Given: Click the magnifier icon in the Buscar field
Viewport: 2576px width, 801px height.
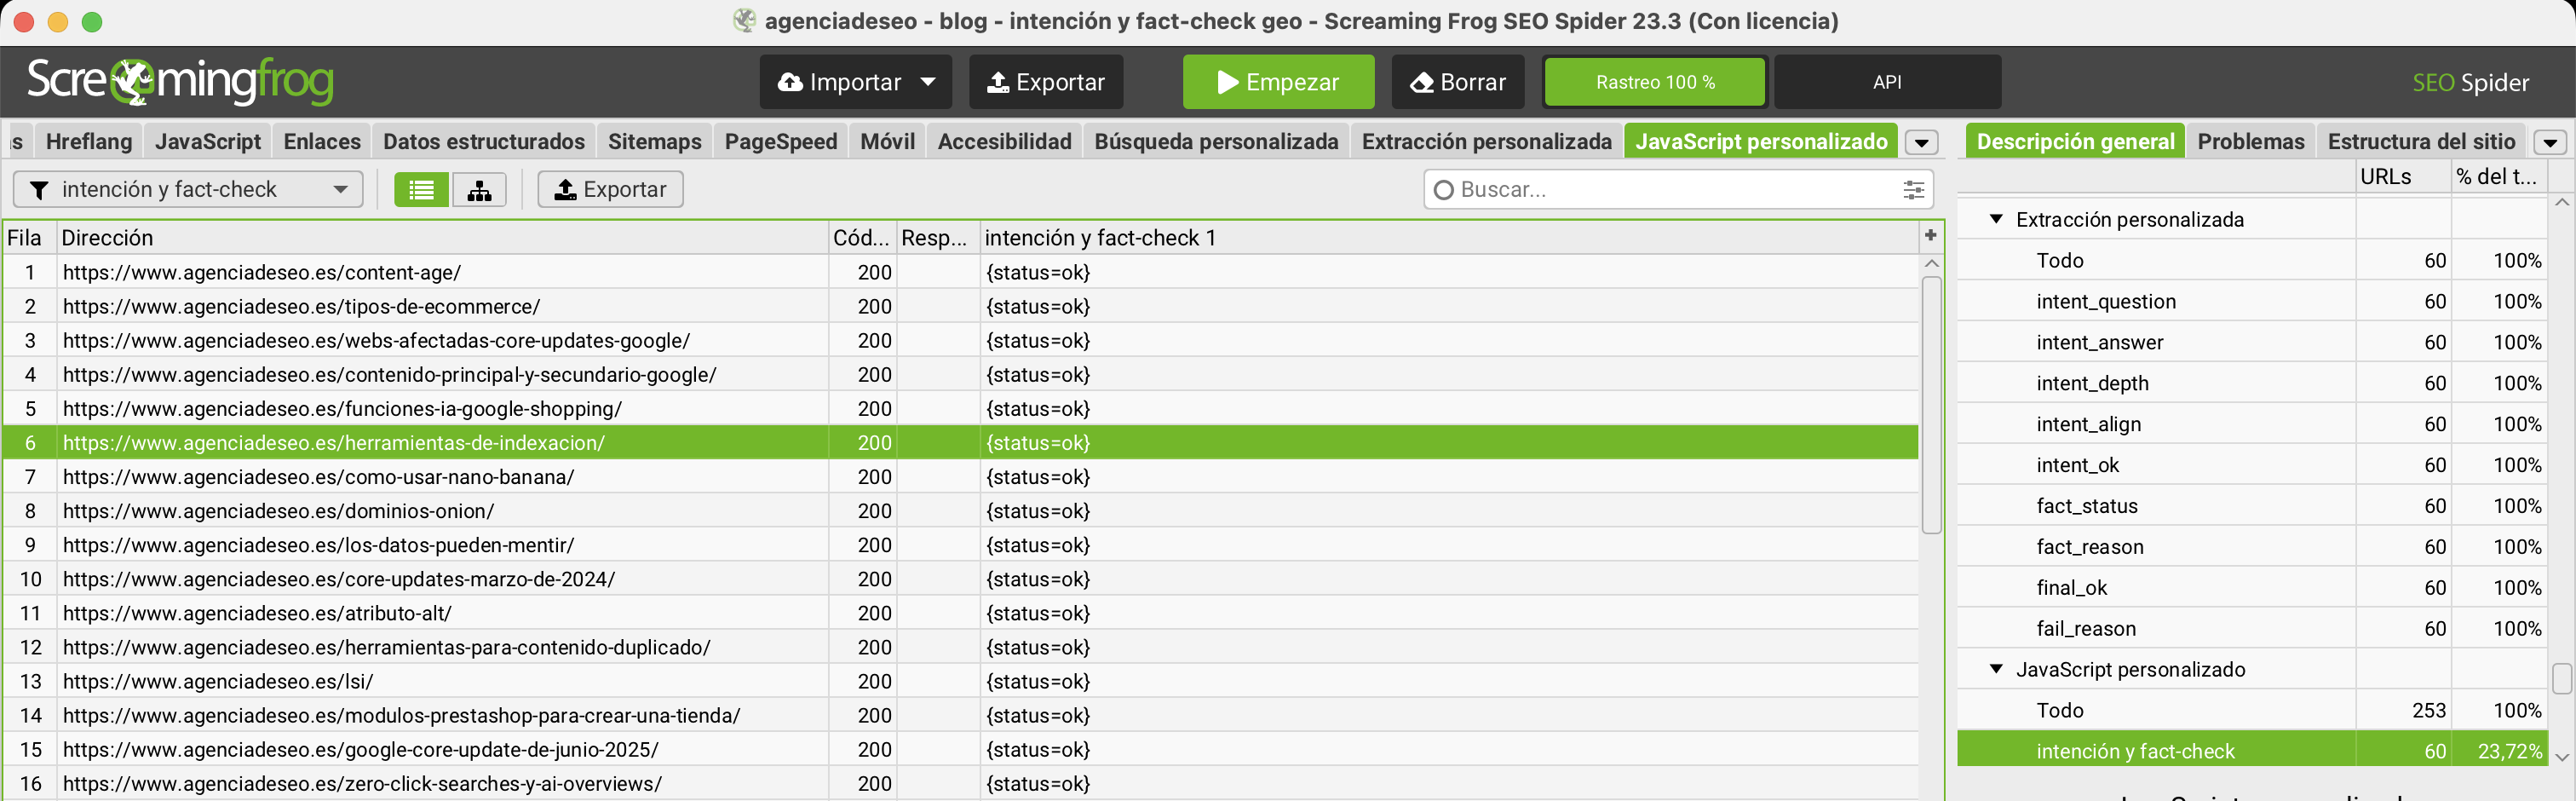Looking at the screenshot, I should coord(1442,189).
